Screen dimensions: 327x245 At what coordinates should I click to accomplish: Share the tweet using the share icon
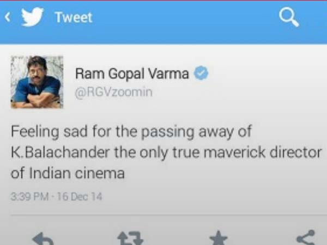[x=306, y=237]
